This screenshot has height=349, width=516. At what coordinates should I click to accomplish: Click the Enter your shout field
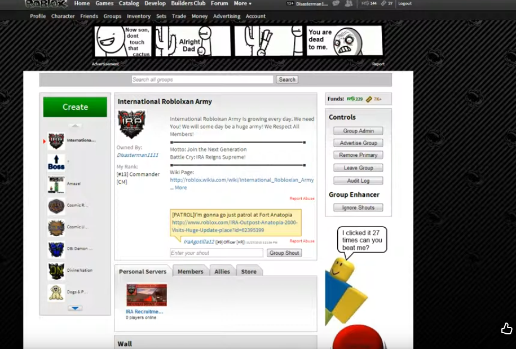point(217,253)
